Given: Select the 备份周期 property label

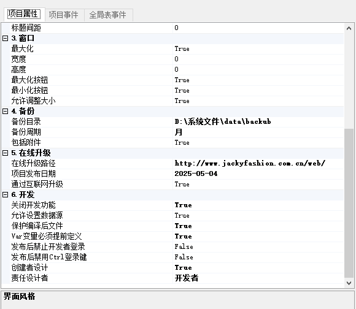Looking at the screenshot, I should (26, 132).
